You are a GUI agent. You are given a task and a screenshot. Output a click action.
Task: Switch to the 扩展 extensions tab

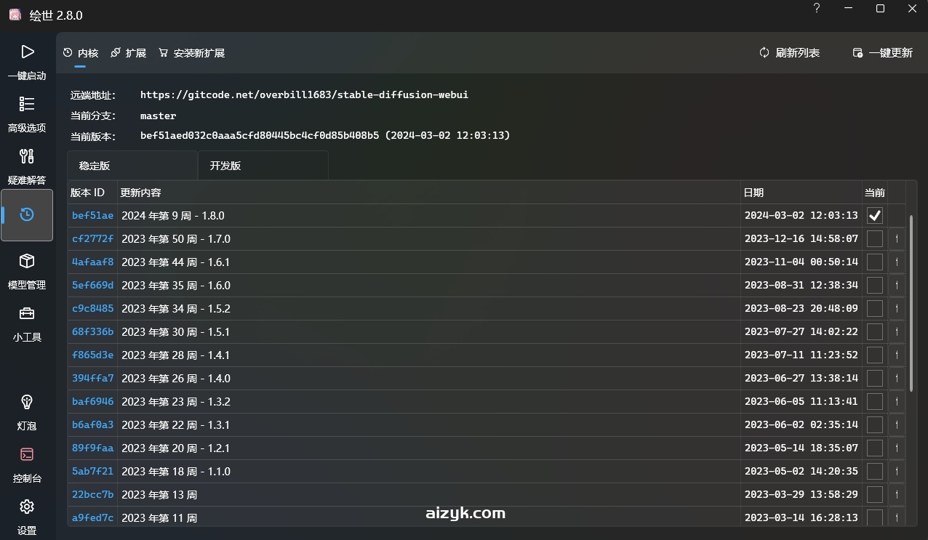point(129,53)
